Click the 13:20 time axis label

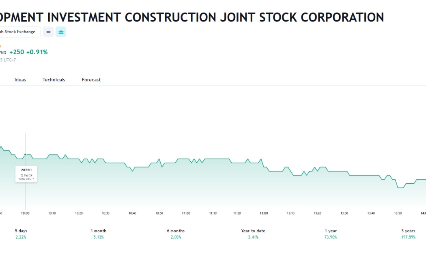coord(317,213)
